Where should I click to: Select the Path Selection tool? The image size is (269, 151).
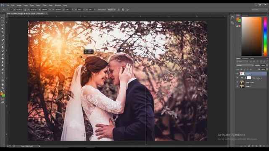pos(3,77)
